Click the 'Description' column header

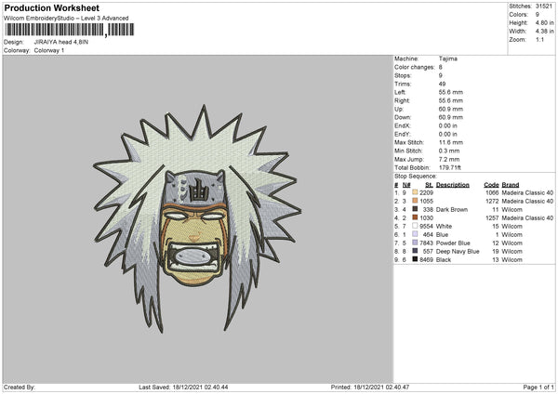pos(452,185)
